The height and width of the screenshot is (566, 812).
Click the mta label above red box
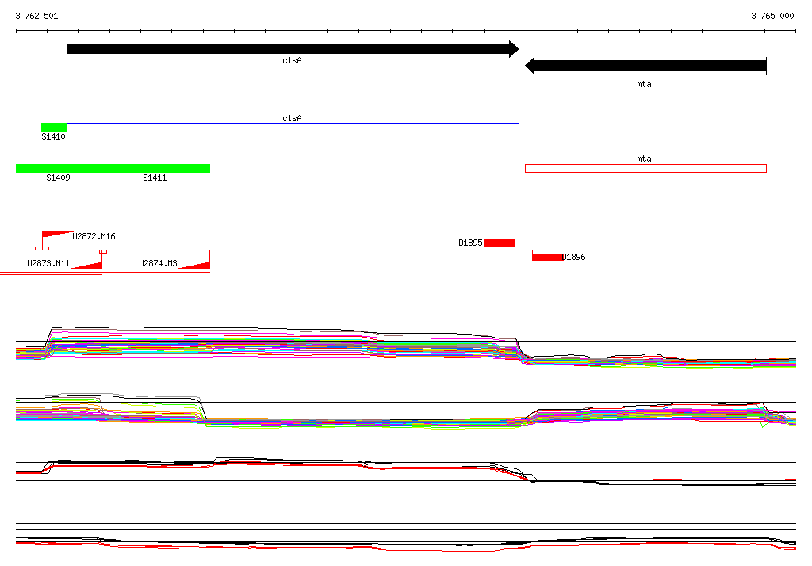[x=644, y=159]
